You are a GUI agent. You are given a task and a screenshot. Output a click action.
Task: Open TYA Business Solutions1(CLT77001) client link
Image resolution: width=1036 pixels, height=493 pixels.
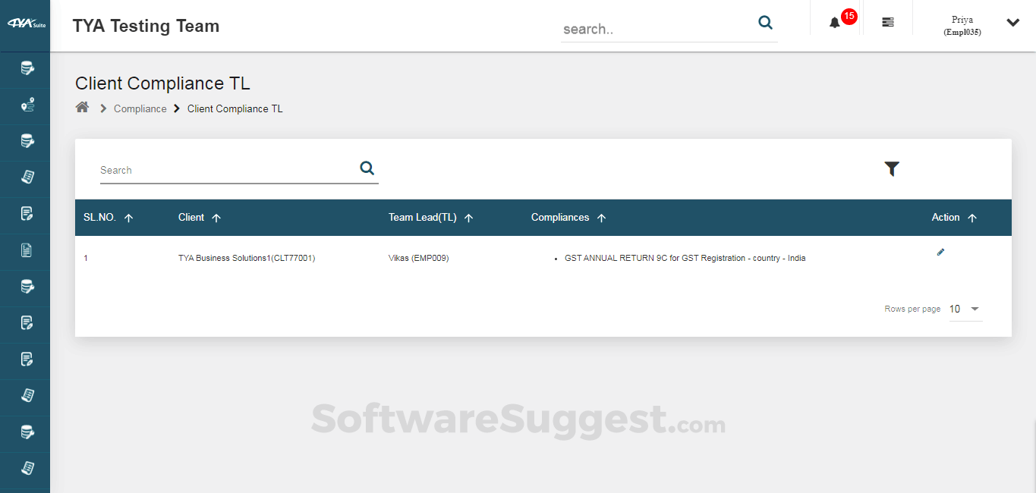click(x=246, y=258)
